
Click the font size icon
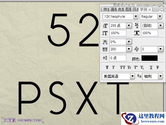pyautogui.click(x=105, y=26)
